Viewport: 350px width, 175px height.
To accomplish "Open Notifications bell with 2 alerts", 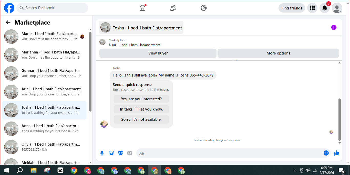I will pyautogui.click(x=324, y=8).
